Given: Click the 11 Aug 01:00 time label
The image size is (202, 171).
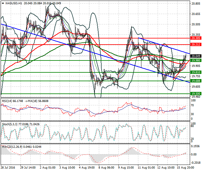Looking at the screenshot, I should tap(146, 168).
